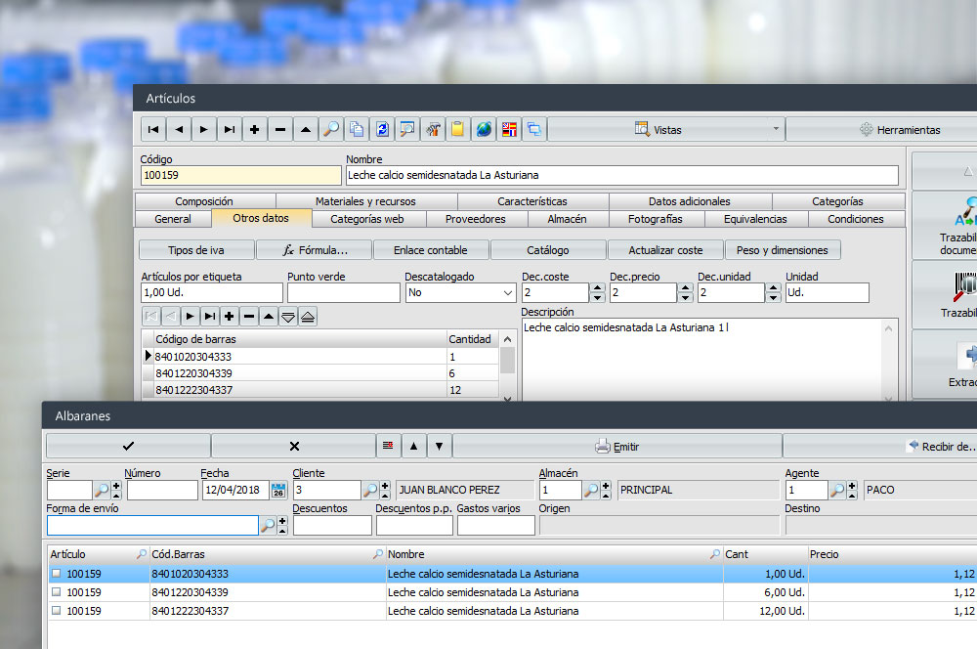Expand the Descatalogado dropdown
The width and height of the screenshot is (977, 649).
coord(508,292)
